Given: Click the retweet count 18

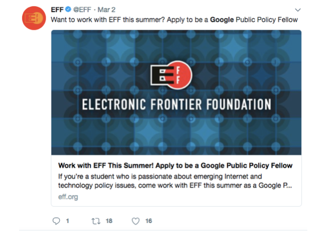Looking at the screenshot, I should coord(109,221).
